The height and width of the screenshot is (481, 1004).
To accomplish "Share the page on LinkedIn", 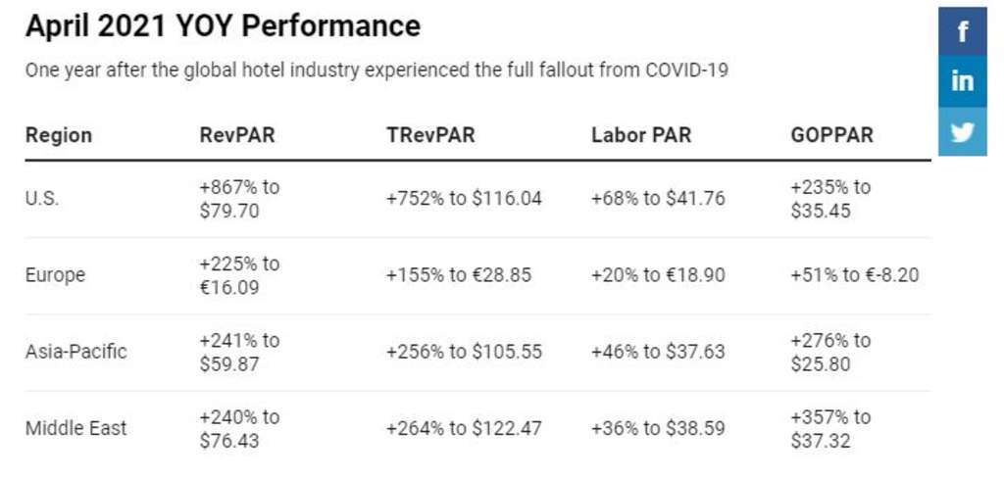I will tap(962, 81).
